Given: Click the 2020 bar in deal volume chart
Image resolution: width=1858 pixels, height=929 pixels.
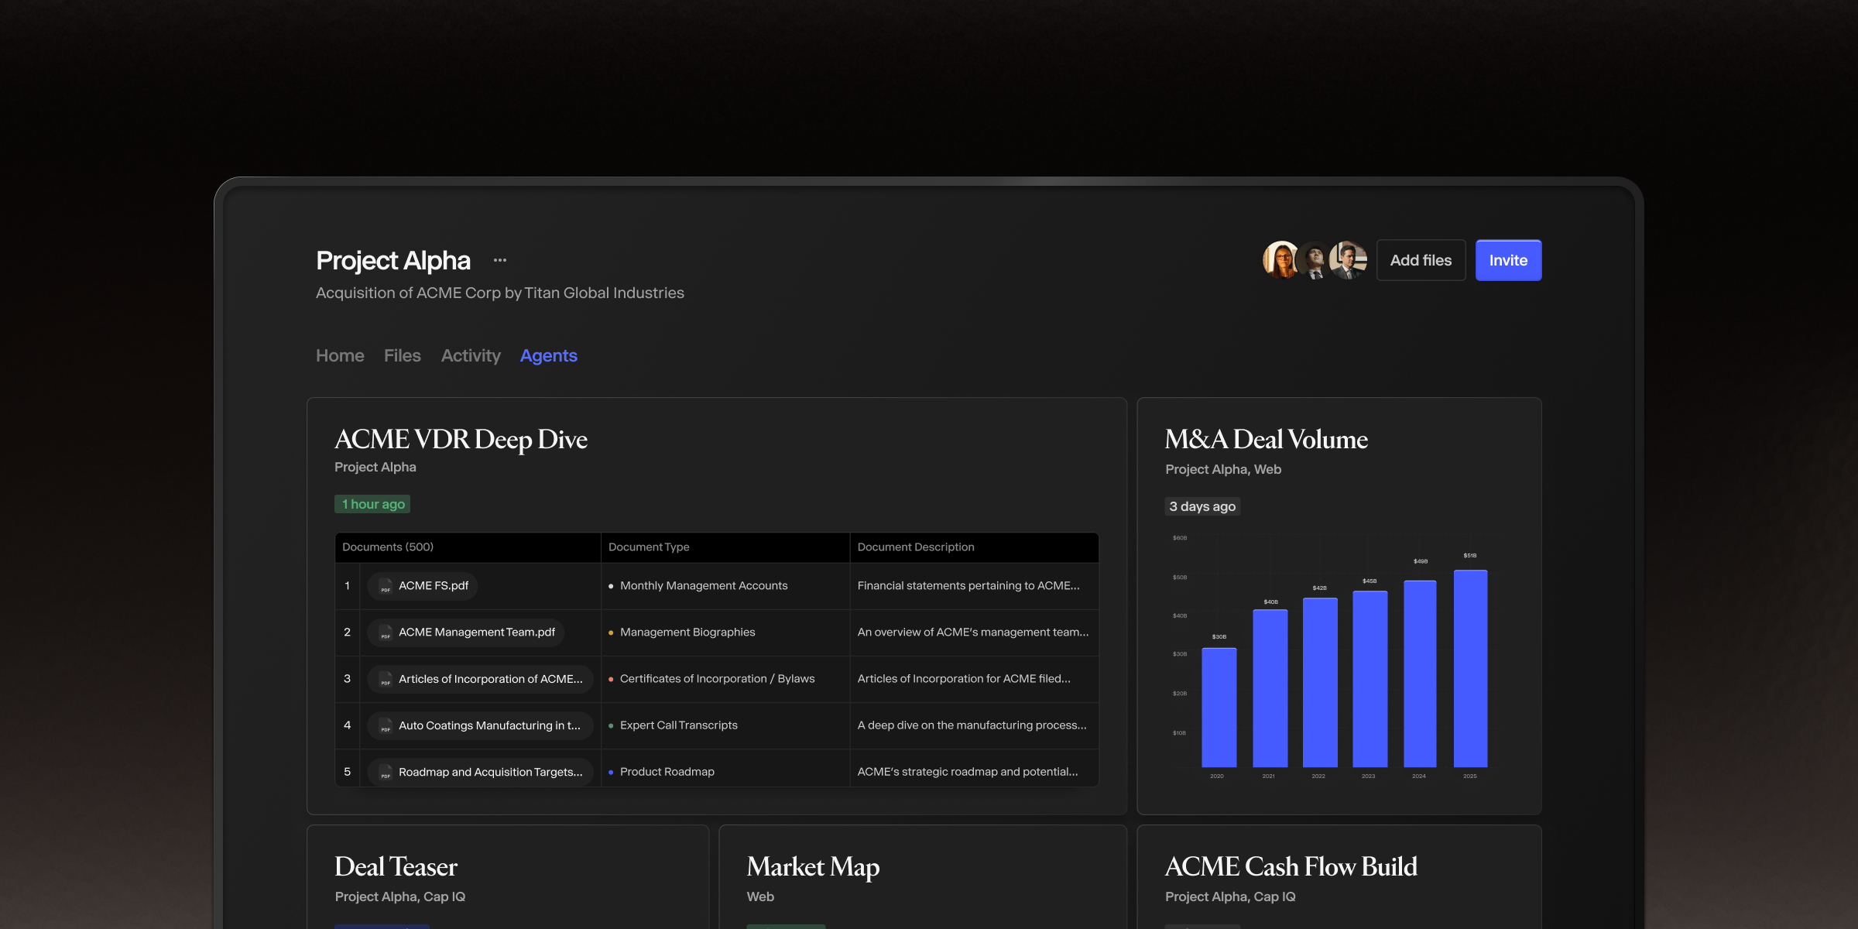Looking at the screenshot, I should click(x=1219, y=708).
